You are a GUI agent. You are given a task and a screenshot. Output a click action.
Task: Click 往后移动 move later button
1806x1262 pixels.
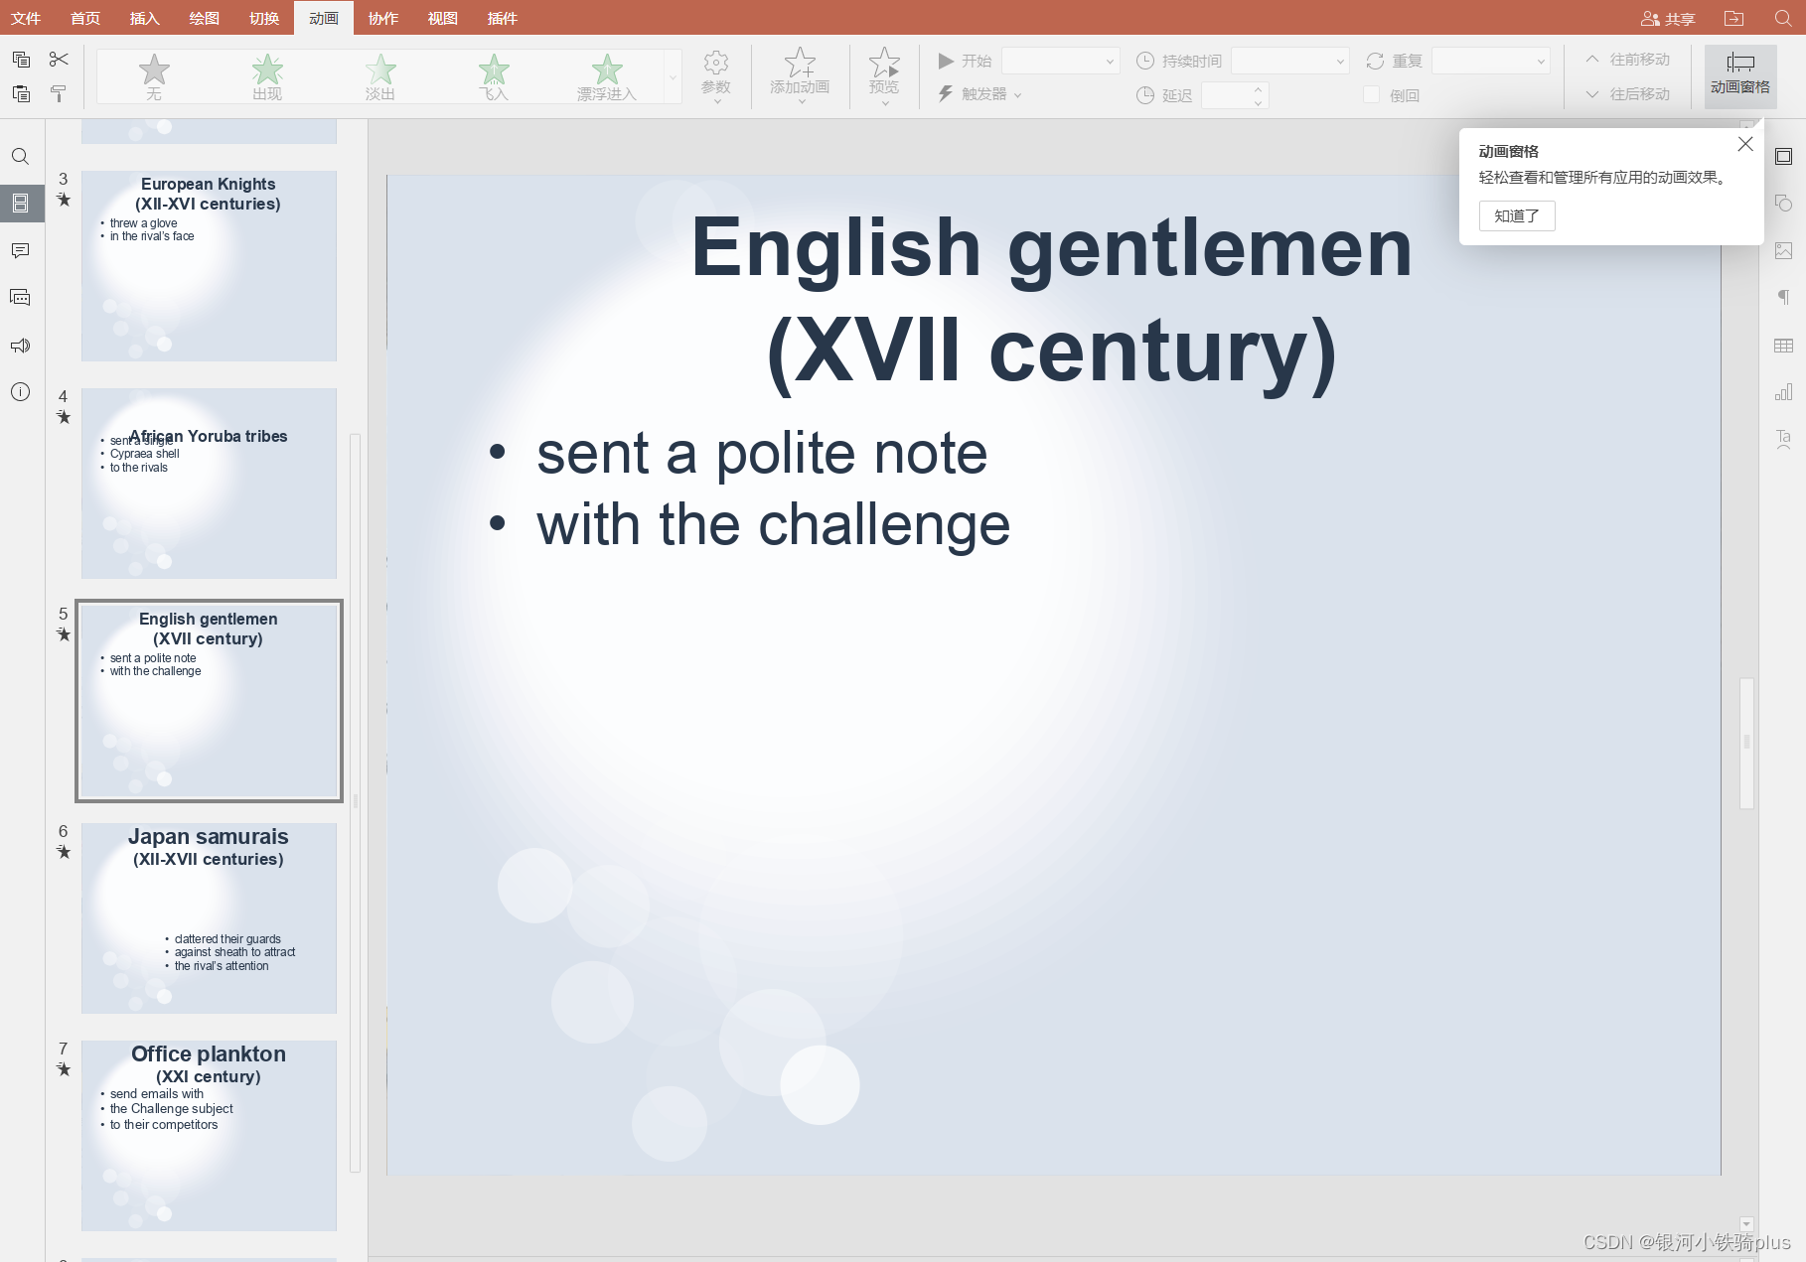[x=1628, y=94]
